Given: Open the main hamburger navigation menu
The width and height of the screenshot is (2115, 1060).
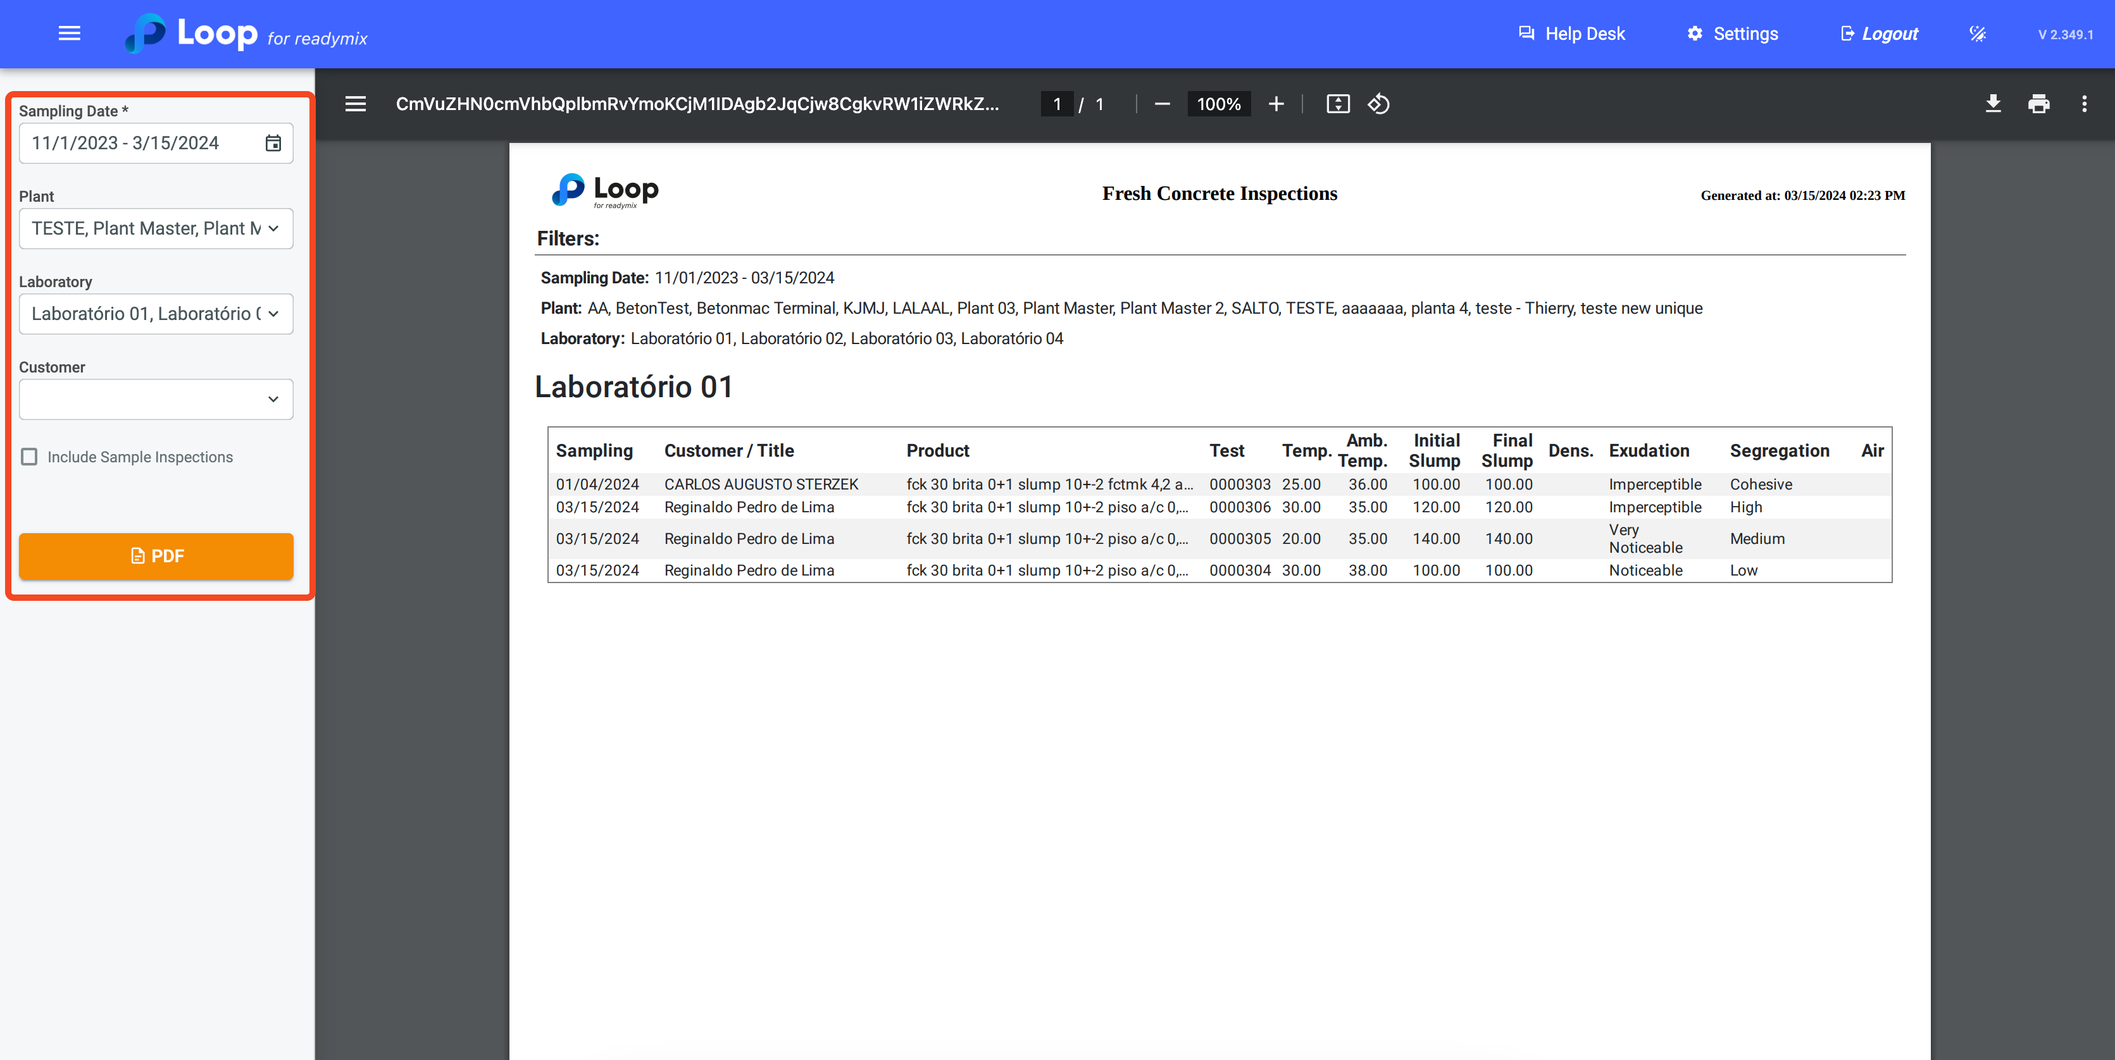Looking at the screenshot, I should point(70,34).
